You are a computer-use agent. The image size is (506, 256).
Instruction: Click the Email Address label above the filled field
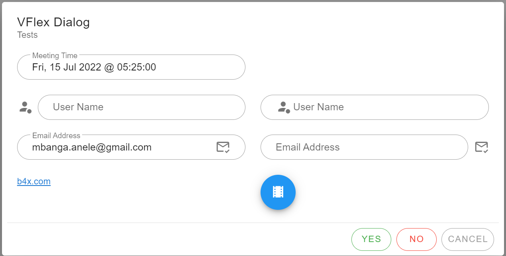[x=56, y=136]
